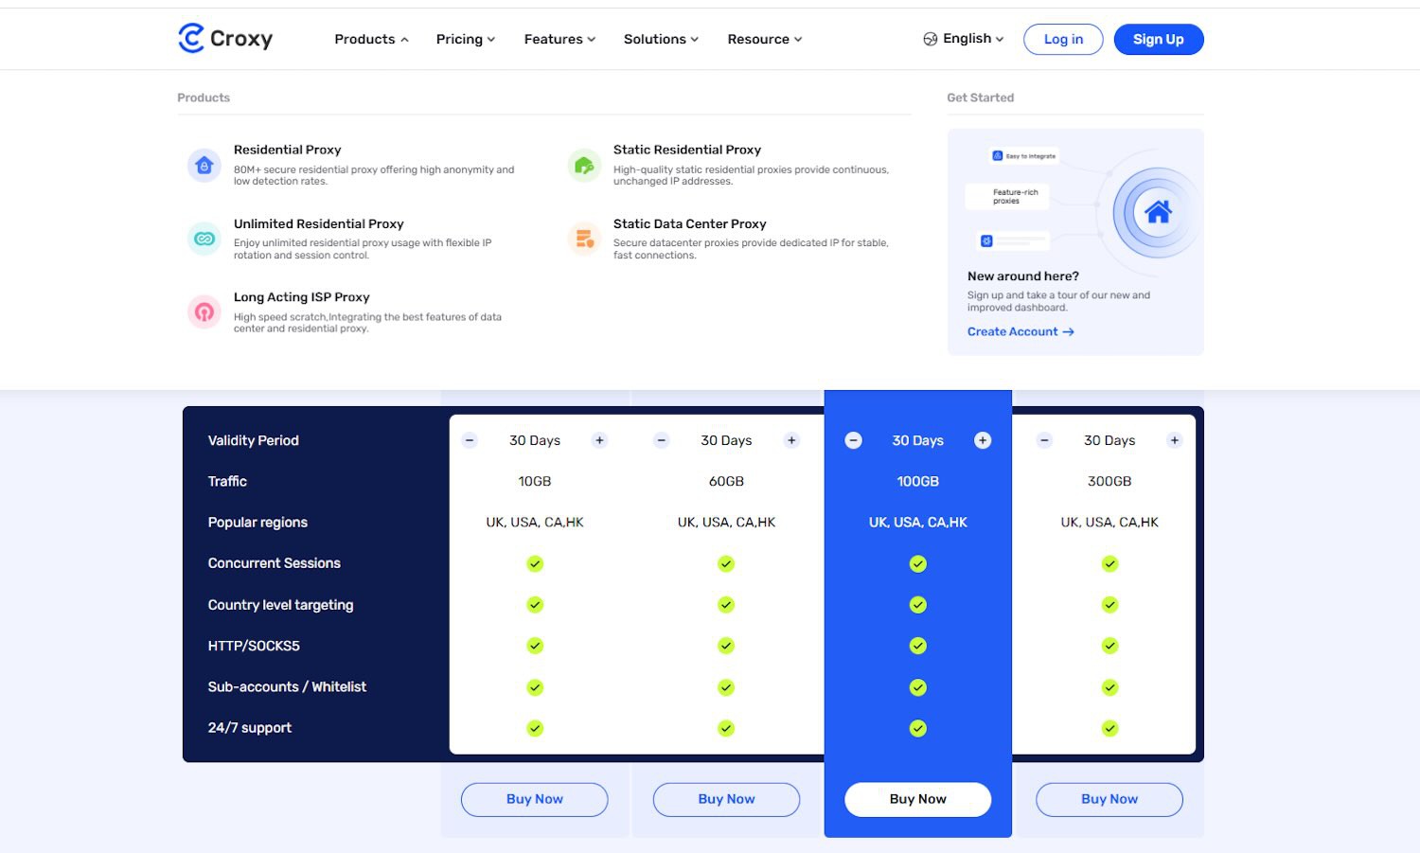This screenshot has width=1420, height=853.
Task: Open Unlimited Residential Proxy icon
Action: click(204, 239)
